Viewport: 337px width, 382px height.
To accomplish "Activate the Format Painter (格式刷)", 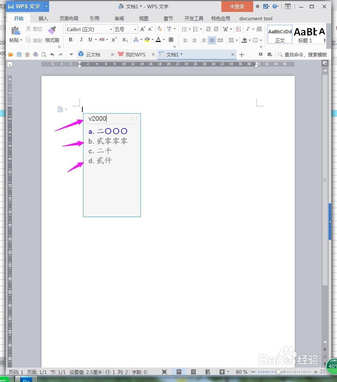I will (x=52, y=34).
